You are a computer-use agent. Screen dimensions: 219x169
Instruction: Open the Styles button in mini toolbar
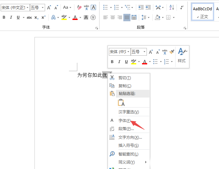click(182, 56)
